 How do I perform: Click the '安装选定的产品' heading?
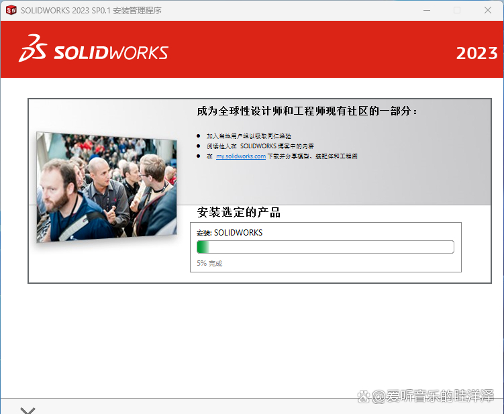click(238, 213)
